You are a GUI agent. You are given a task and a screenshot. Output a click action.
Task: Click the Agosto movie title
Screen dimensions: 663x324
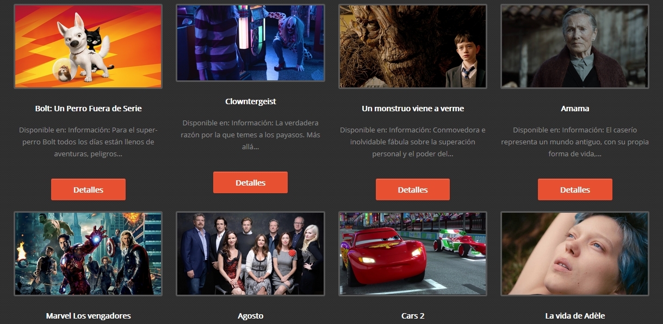pos(250,316)
